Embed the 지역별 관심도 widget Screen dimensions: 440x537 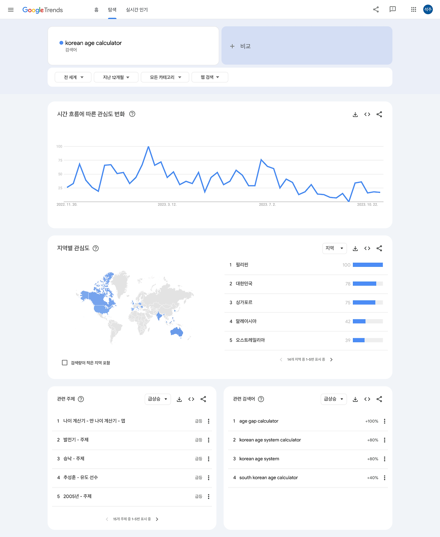coord(367,248)
